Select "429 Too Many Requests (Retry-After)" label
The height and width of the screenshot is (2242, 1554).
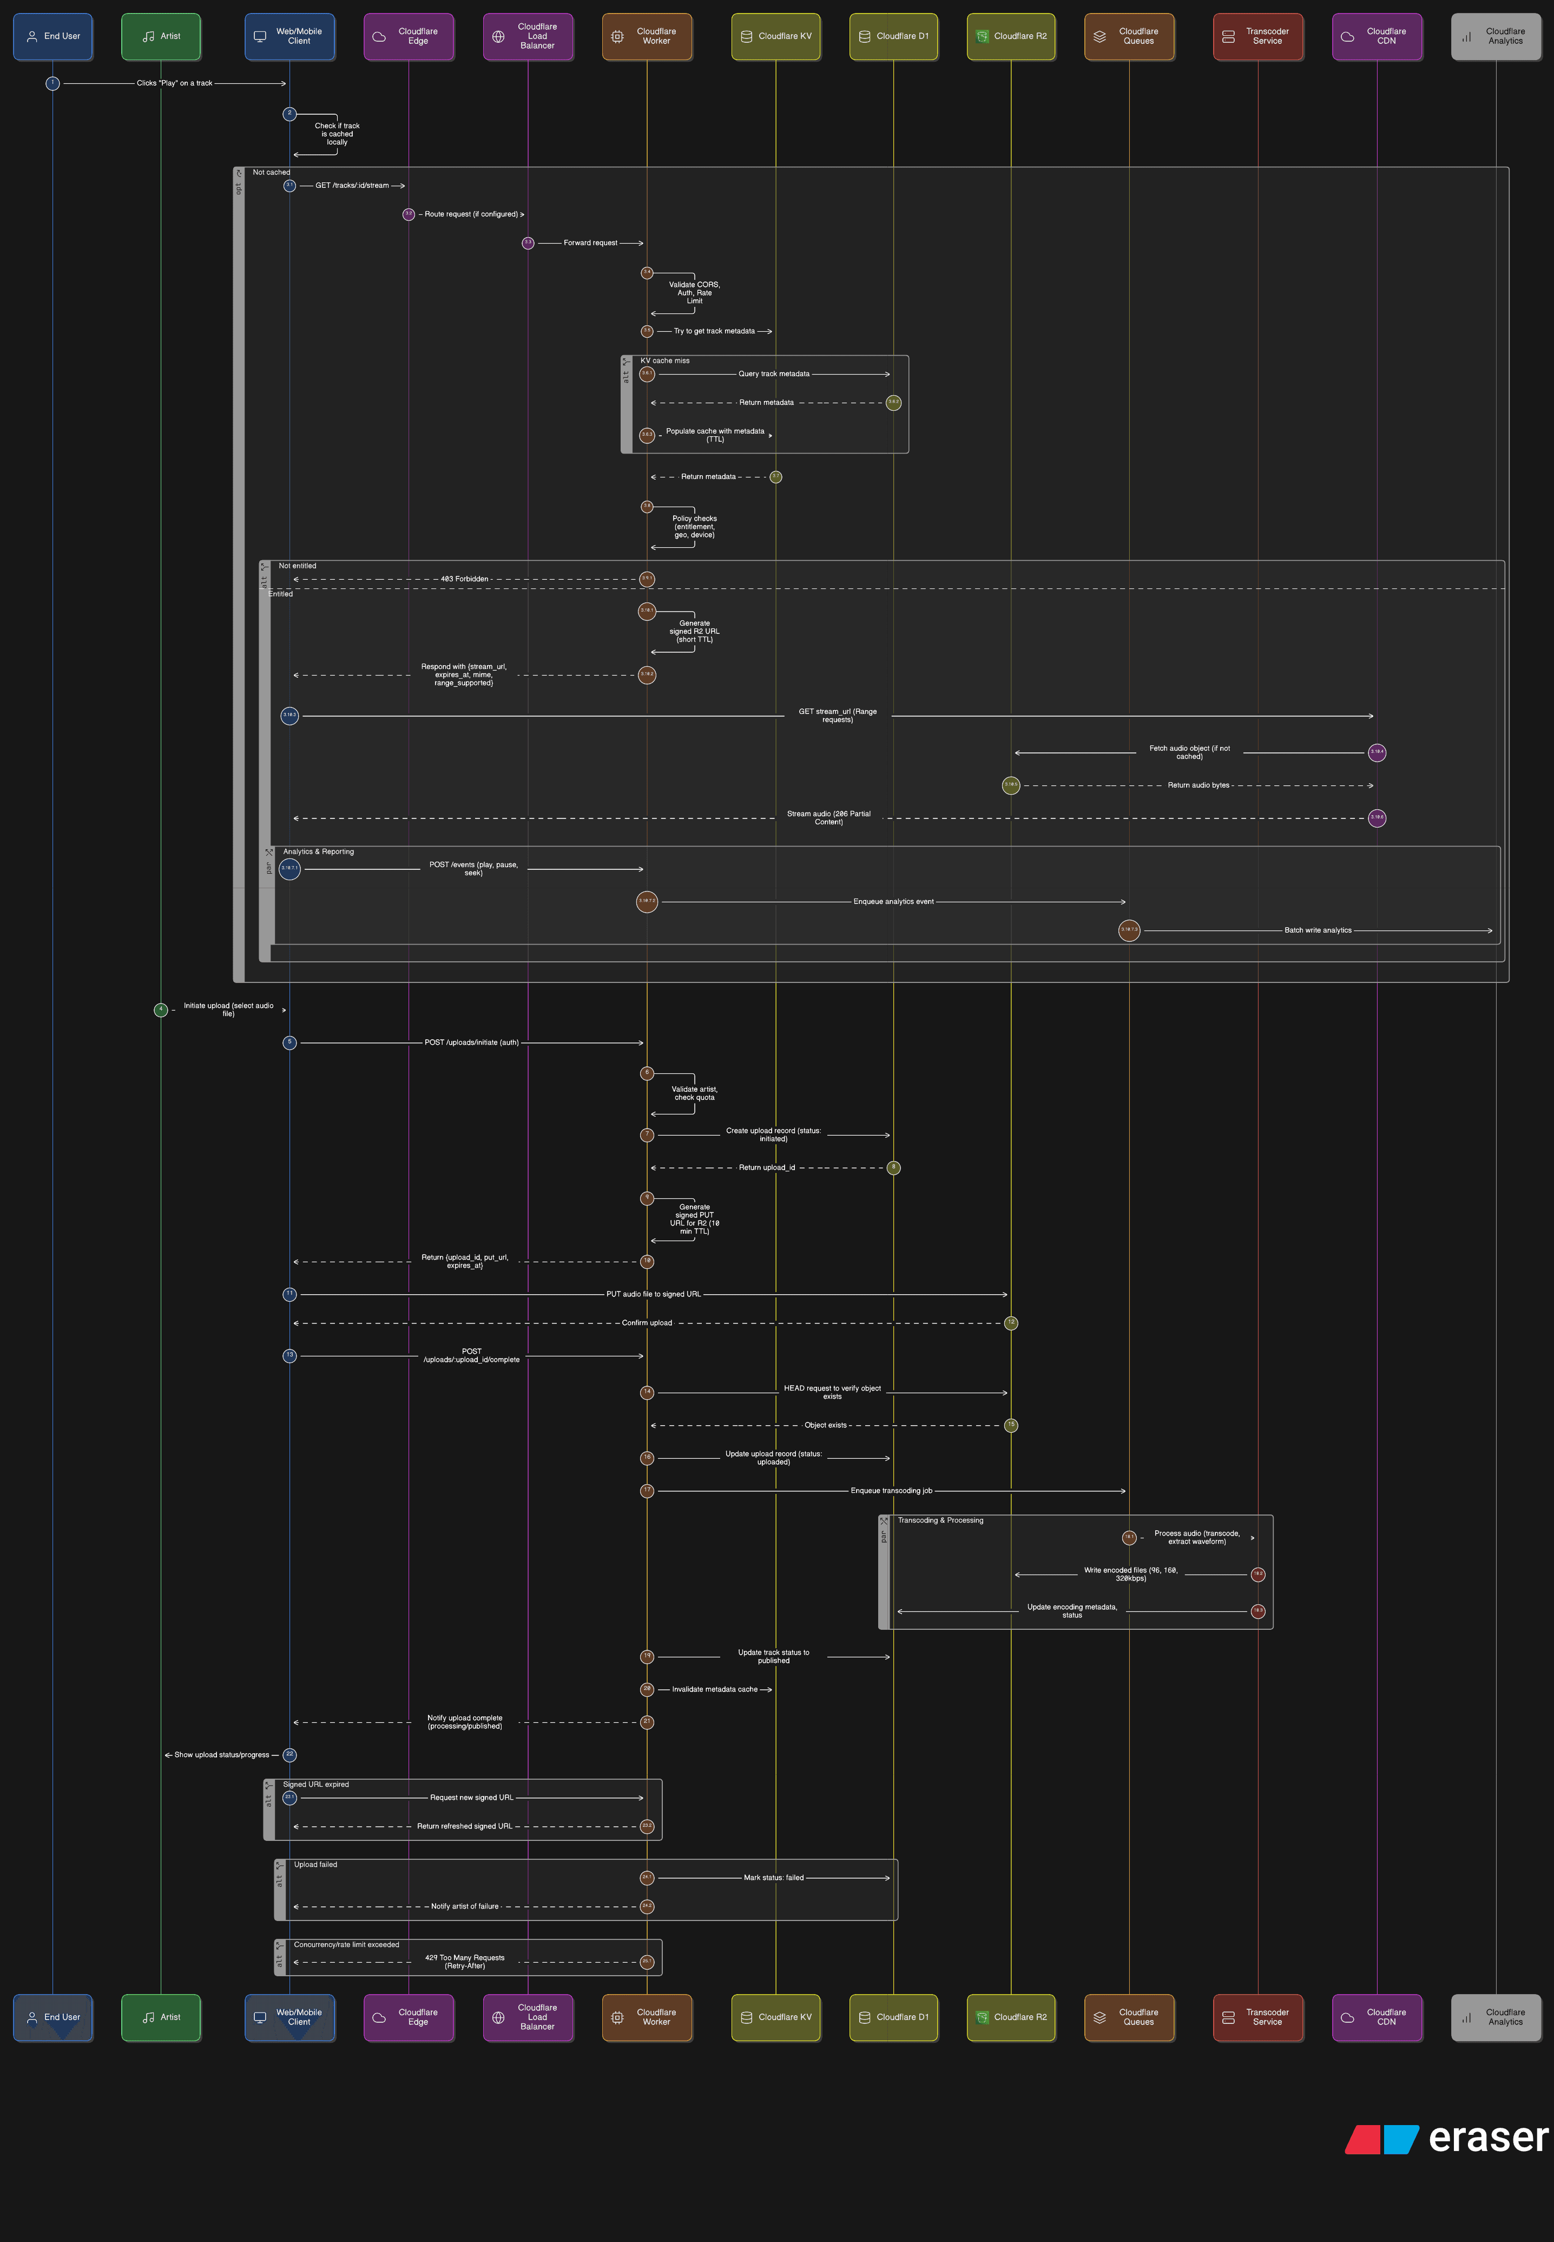click(464, 1962)
